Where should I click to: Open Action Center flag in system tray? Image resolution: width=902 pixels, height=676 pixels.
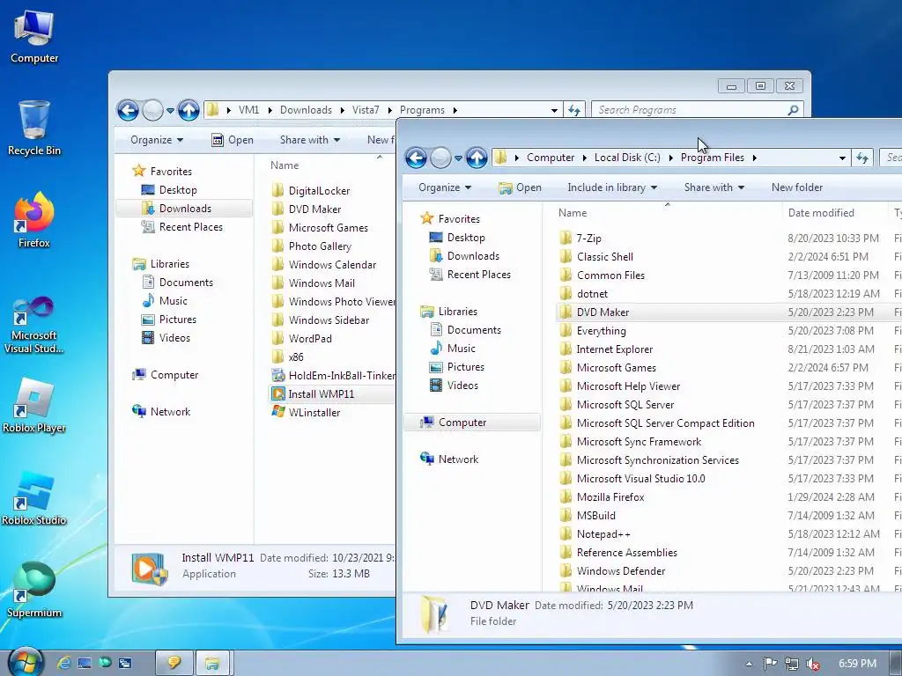tap(770, 664)
